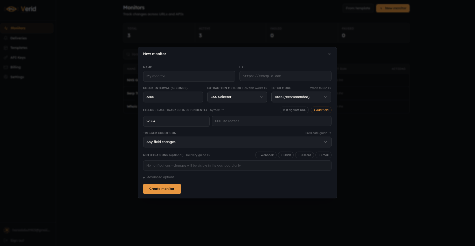Screen dimensions: 475x246
Task: Click the Syntax external link icon
Action: tap(222, 110)
